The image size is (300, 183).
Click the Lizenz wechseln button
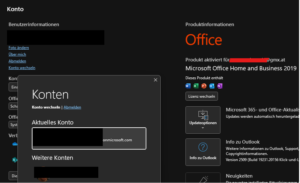[202, 96]
